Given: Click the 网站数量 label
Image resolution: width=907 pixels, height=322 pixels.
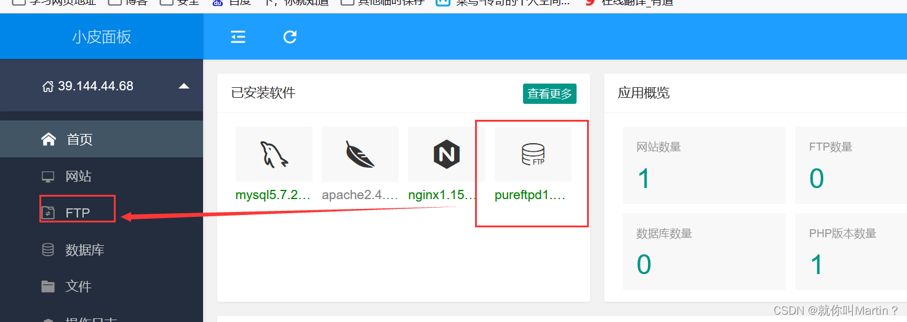Looking at the screenshot, I should [x=658, y=147].
